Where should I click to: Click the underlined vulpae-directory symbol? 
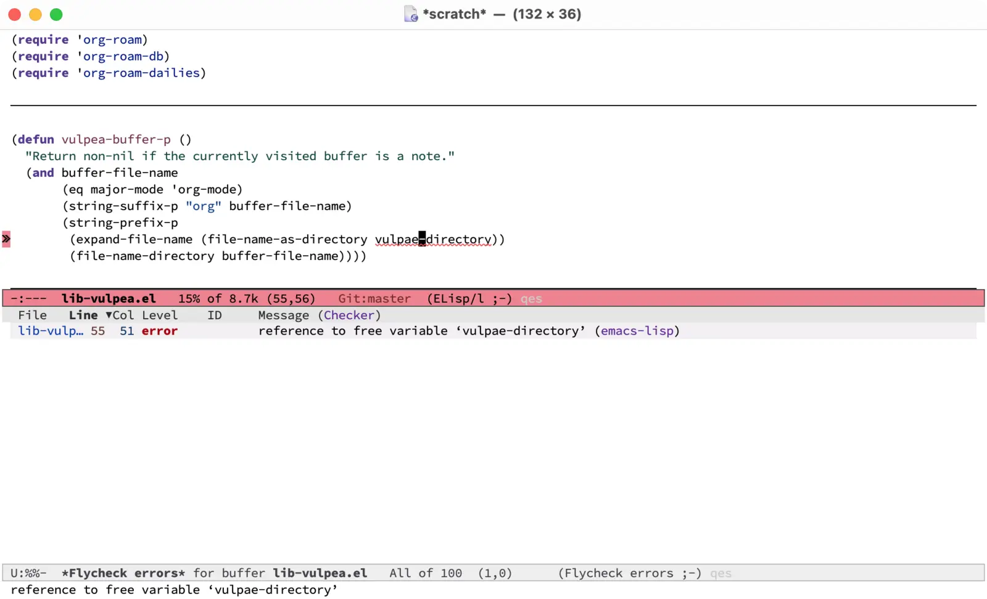pyautogui.click(x=434, y=240)
